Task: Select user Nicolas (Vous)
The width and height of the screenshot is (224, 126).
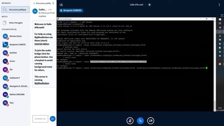Action: pyautogui.click(x=15, y=36)
